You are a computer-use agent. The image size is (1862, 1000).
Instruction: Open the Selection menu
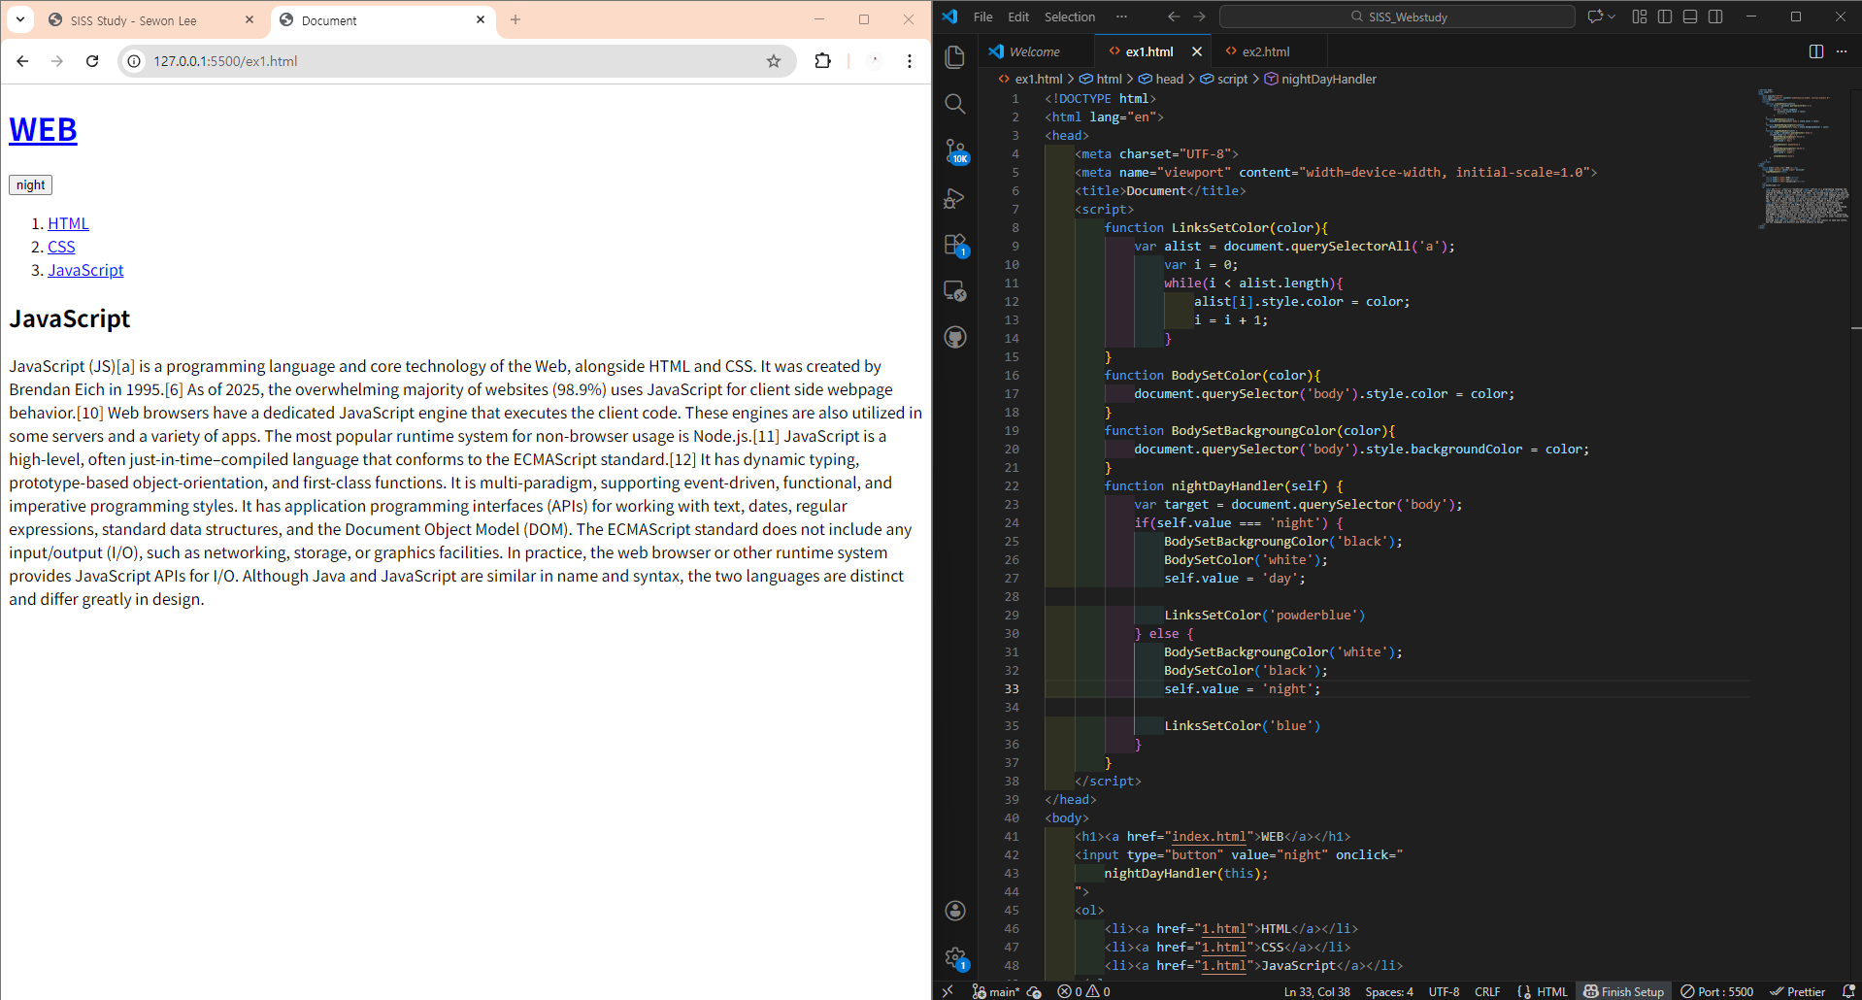click(1069, 17)
